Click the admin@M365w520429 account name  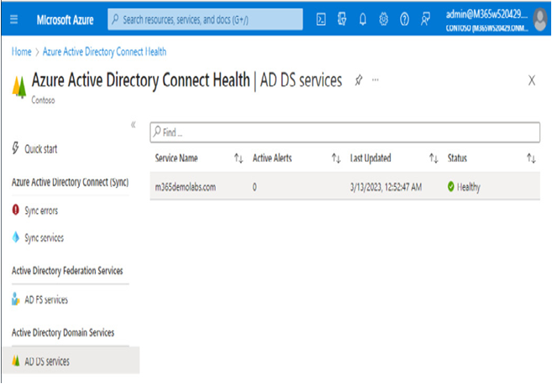click(487, 14)
